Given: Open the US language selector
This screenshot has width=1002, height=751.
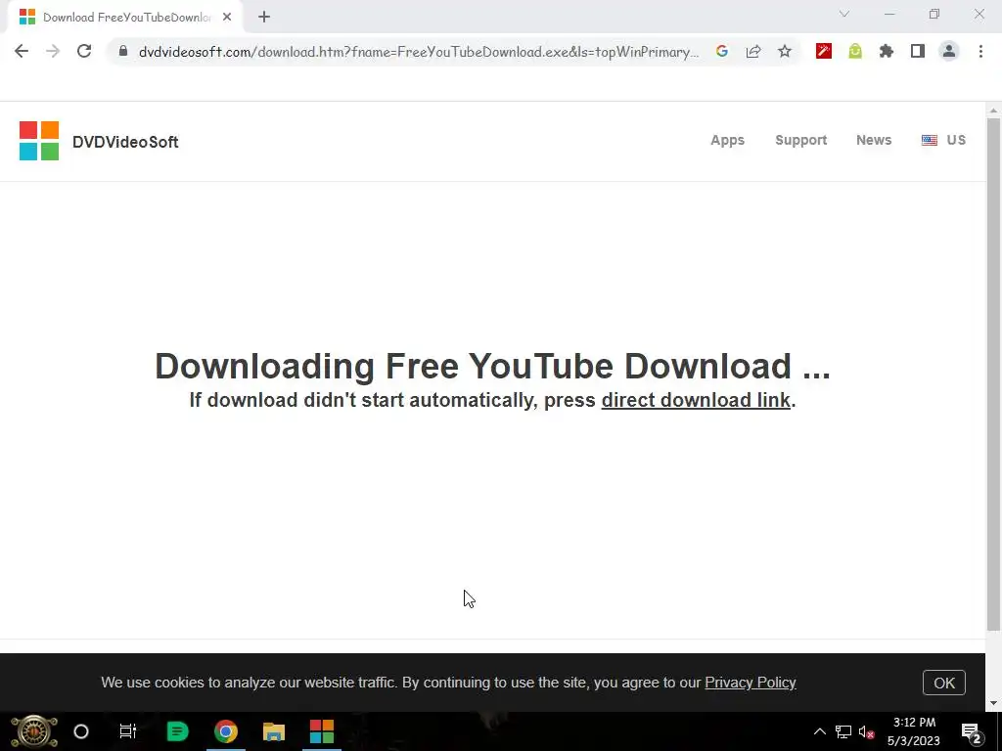Looking at the screenshot, I should pyautogui.click(x=943, y=140).
